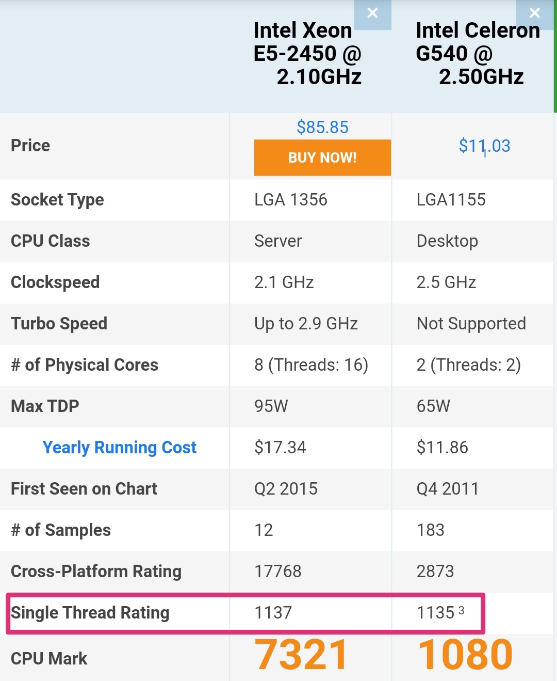Select the Q4 2011 value
The width and height of the screenshot is (557, 681).
pos(448,489)
